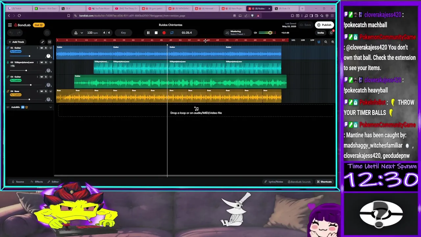Stop playback with the square button
The width and height of the screenshot is (421, 237).
(x=156, y=33)
